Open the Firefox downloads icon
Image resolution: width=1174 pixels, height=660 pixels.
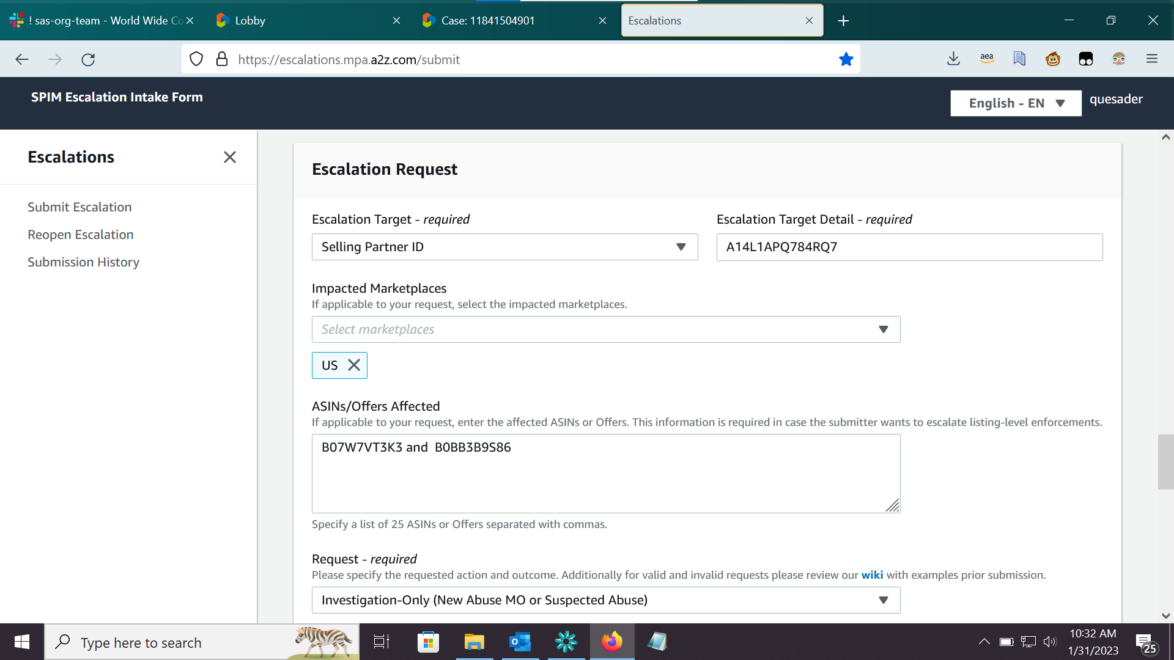[x=953, y=59]
